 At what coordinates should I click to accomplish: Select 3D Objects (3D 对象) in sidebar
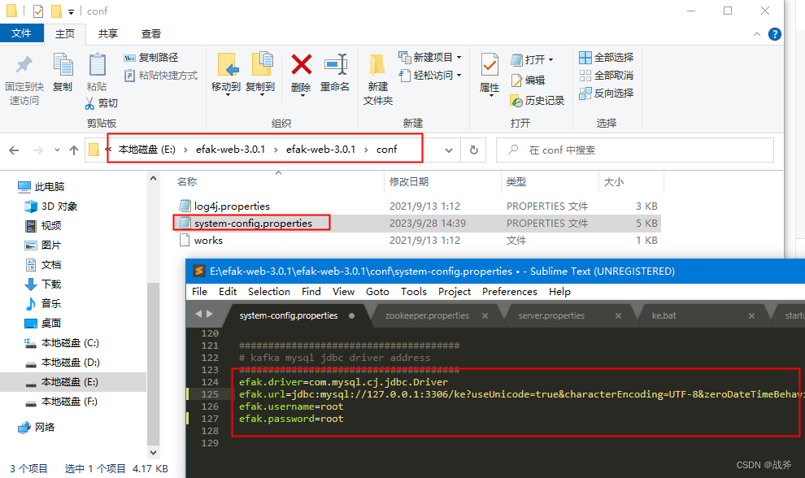[x=51, y=206]
